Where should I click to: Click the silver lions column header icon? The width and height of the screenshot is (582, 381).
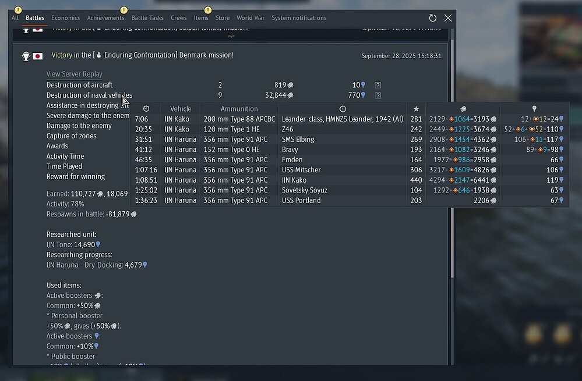(463, 109)
